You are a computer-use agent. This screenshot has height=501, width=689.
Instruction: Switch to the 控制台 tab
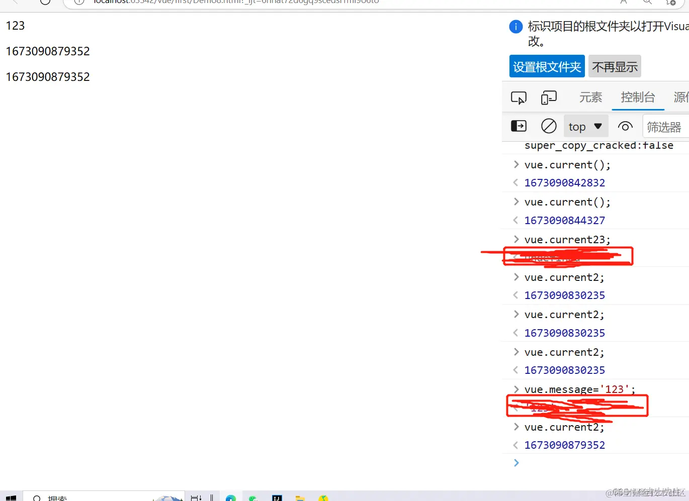tap(638, 97)
